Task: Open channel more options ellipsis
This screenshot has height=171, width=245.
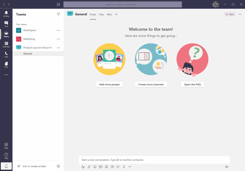Action: tap(240, 14)
